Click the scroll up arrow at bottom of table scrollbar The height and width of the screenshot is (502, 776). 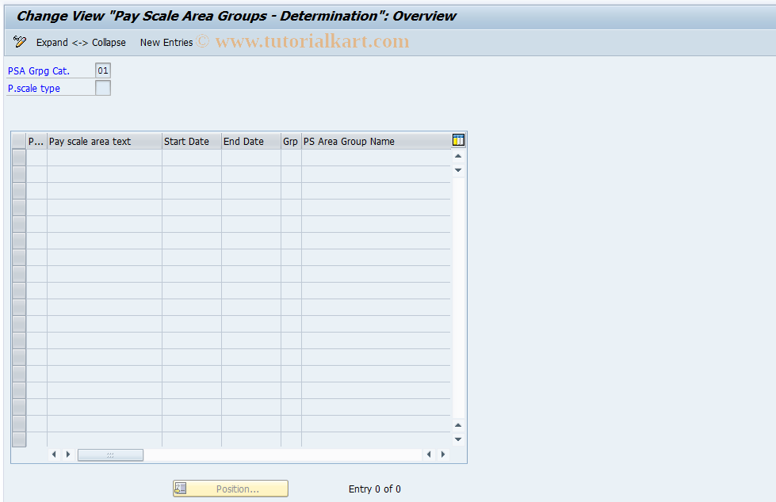click(458, 425)
